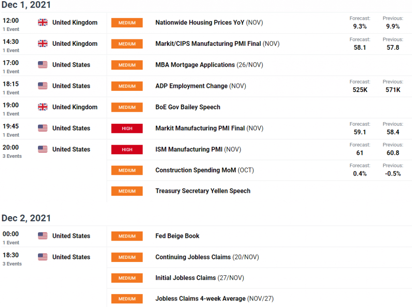Click the US flag for Fed Beige Book
Viewport: 412px width, 307px height.
pyautogui.click(x=43, y=236)
